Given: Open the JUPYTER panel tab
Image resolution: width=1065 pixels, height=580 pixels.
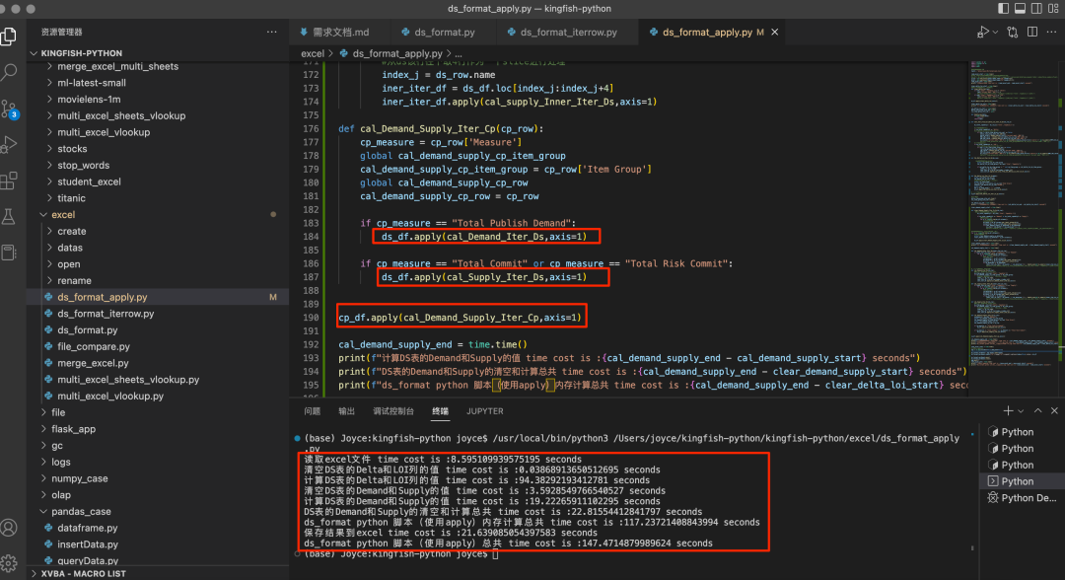Looking at the screenshot, I should coord(485,411).
